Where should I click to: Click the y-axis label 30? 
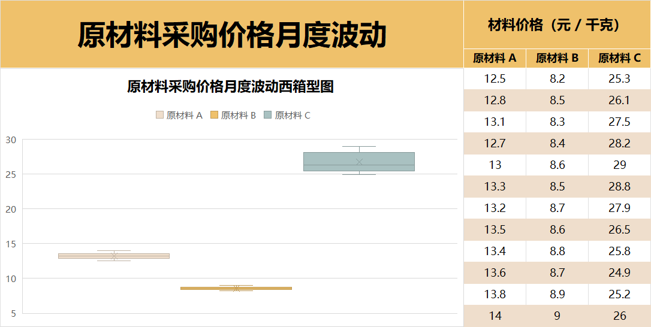tap(11, 140)
